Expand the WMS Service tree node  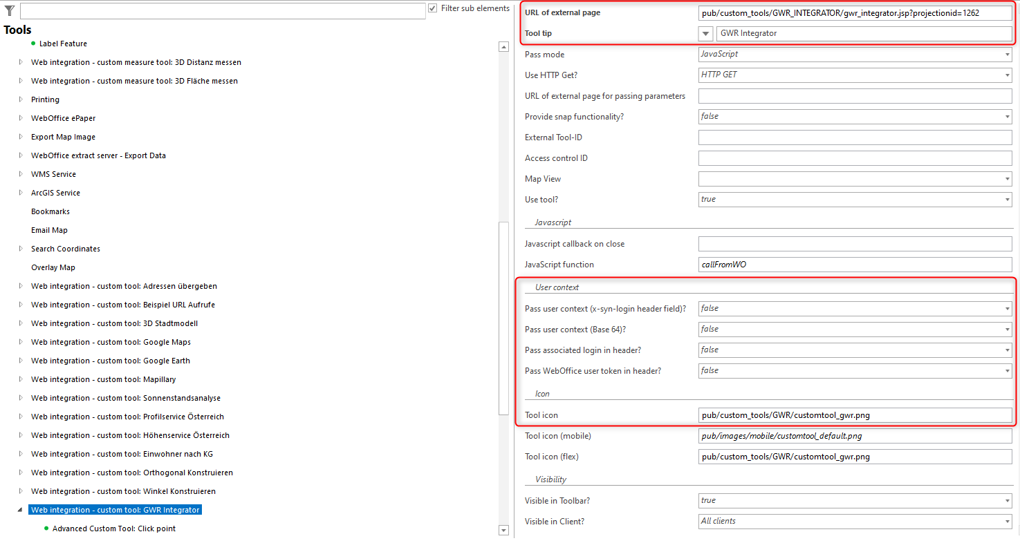pyautogui.click(x=21, y=173)
